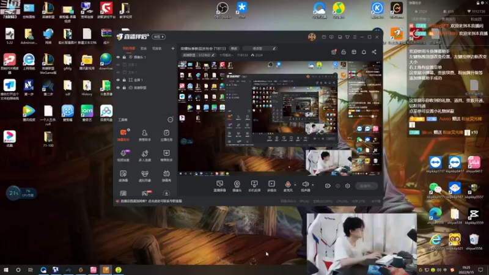489x275 pixels.
Task: Edit the field with pencil beside 修改
Action: pos(260,48)
